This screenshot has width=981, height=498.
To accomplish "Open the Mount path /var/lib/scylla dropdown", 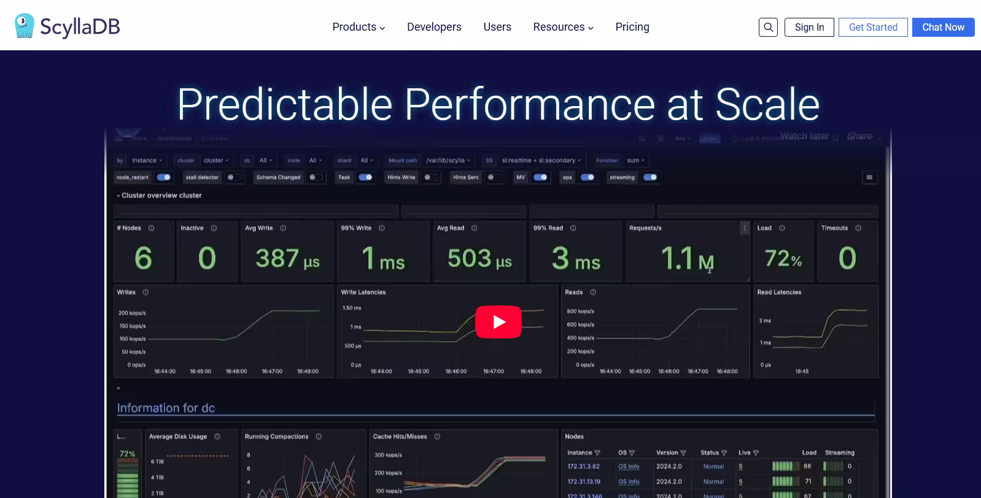I will pyautogui.click(x=448, y=161).
